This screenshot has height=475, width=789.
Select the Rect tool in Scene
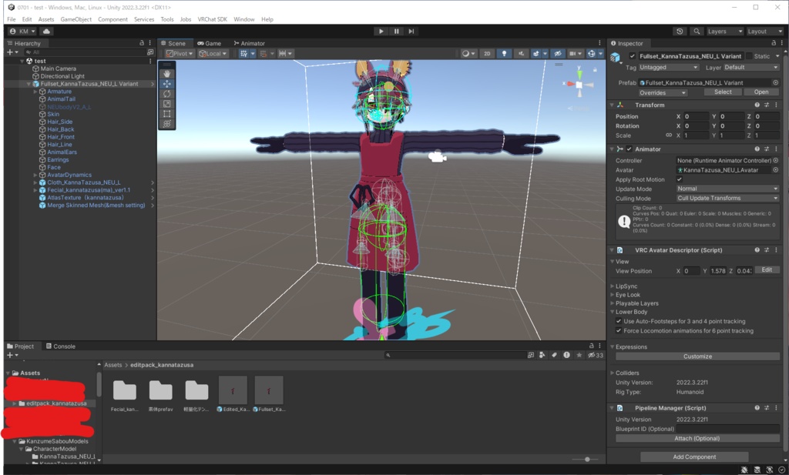coord(166,114)
